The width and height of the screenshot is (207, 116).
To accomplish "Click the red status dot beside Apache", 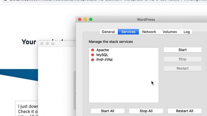I will (93, 50).
